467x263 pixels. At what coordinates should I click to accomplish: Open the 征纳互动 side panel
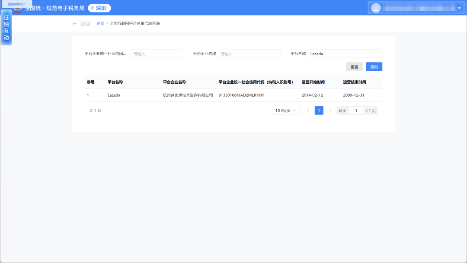click(6, 28)
